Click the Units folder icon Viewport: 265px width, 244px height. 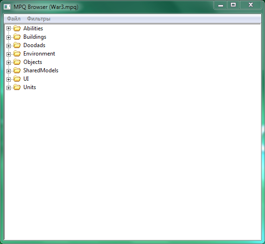pos(17,87)
